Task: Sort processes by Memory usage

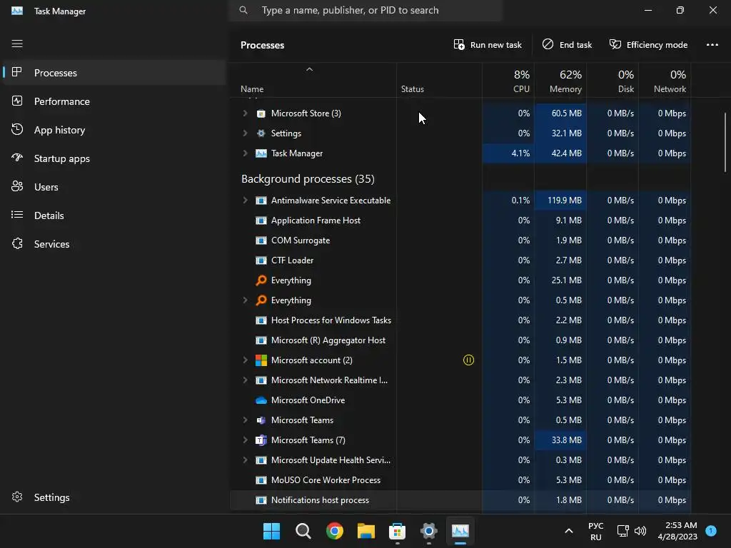Action: (560, 80)
